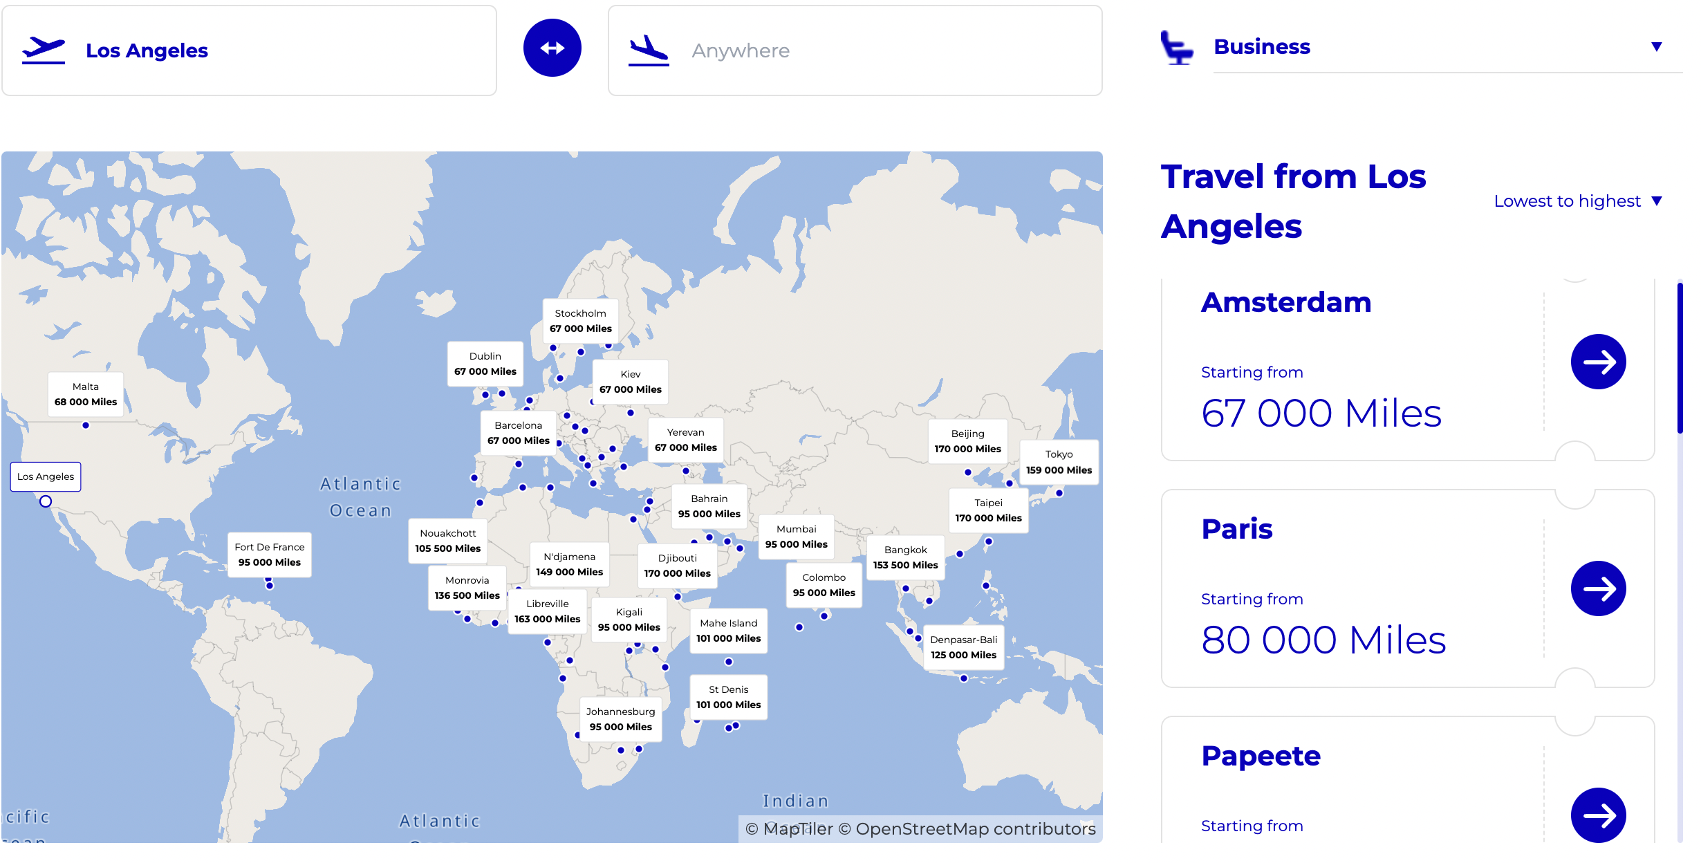Click the Malta 68 000 Miles marker
Viewport: 1701px width, 863px height.
[x=85, y=393]
